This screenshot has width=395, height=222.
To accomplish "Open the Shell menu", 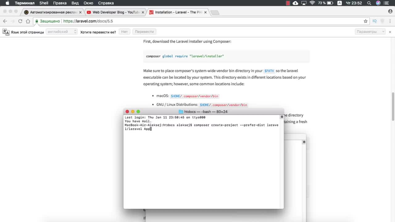I will [x=44, y=3].
